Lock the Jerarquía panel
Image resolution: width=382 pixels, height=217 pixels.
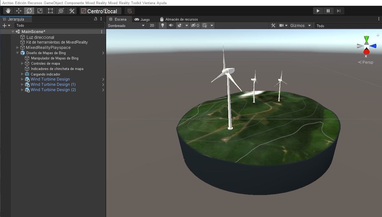(x=96, y=19)
